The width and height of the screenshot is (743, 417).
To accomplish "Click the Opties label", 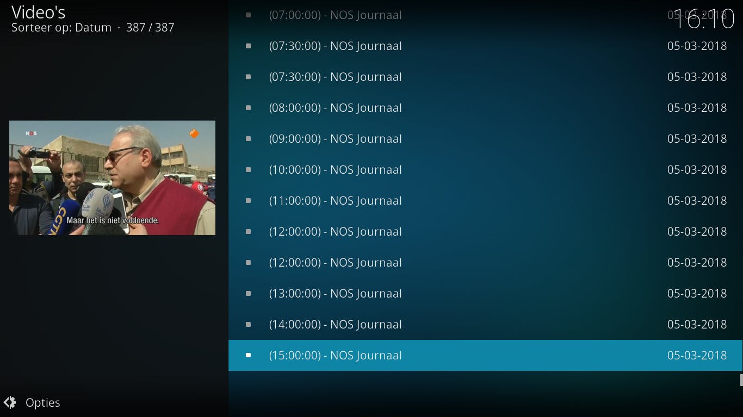I will (x=43, y=403).
